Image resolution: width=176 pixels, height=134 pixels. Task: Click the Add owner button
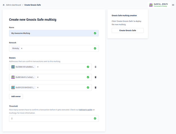16,96
